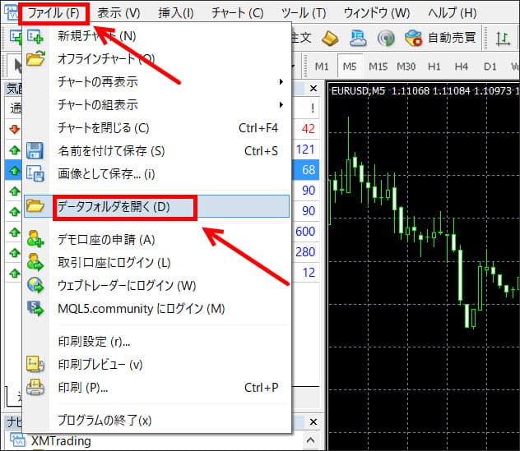This screenshot has width=520, height=451.
Task: Click the Web Trader login globe icon
Action: (35, 286)
